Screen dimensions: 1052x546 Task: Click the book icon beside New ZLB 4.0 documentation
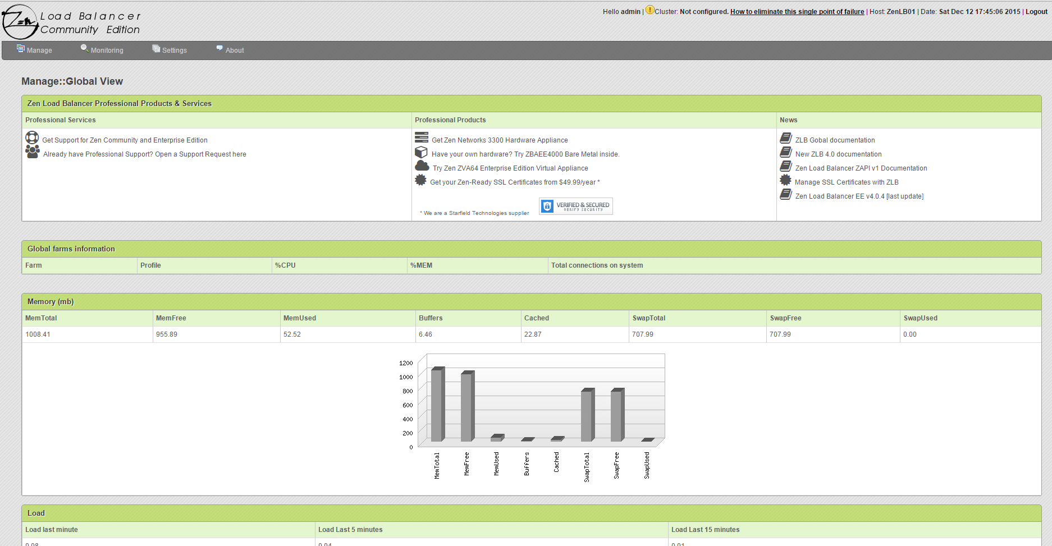pos(786,152)
